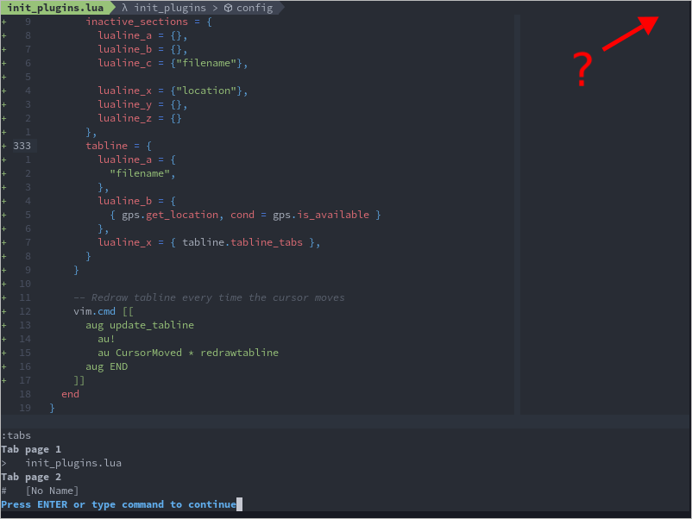Click the [No Name] buffer under Tab page 2

coord(53,491)
